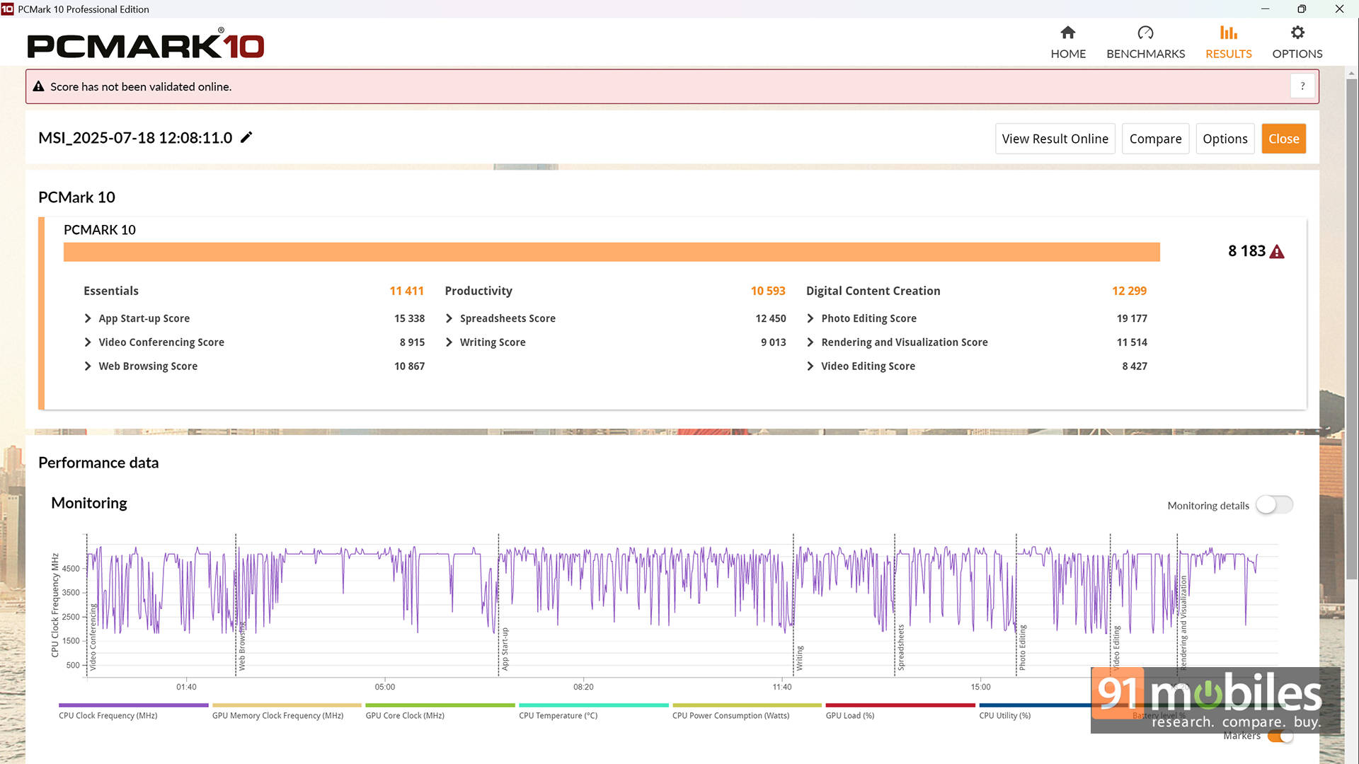Click the Essentials heading
The image size is (1359, 764).
click(111, 291)
